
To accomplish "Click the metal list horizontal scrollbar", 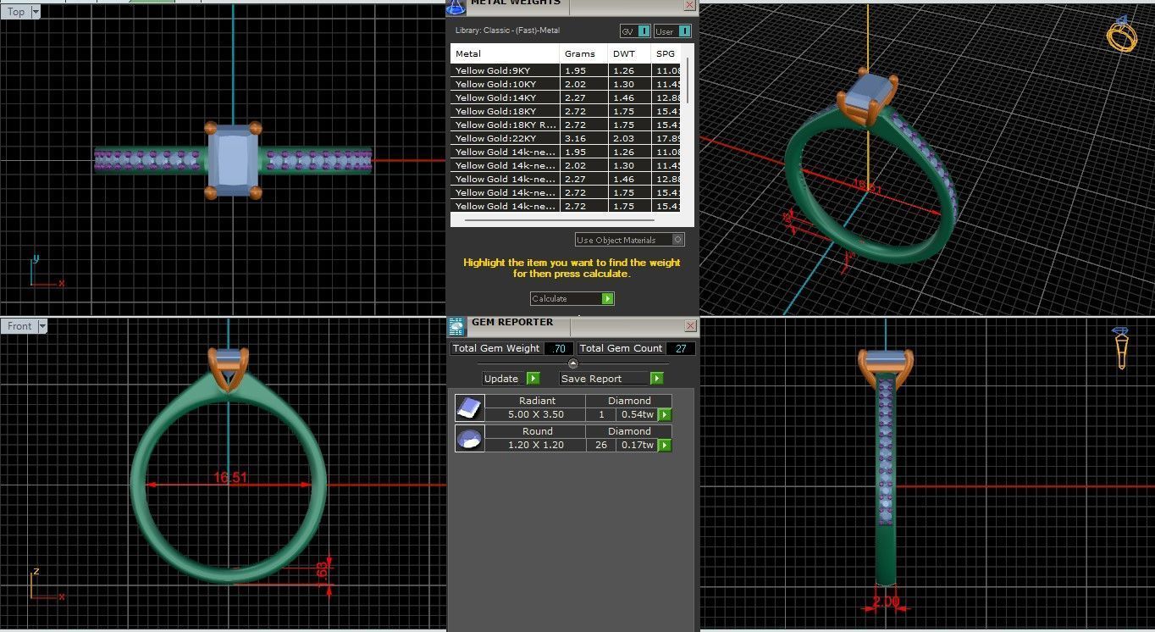I will coord(559,220).
